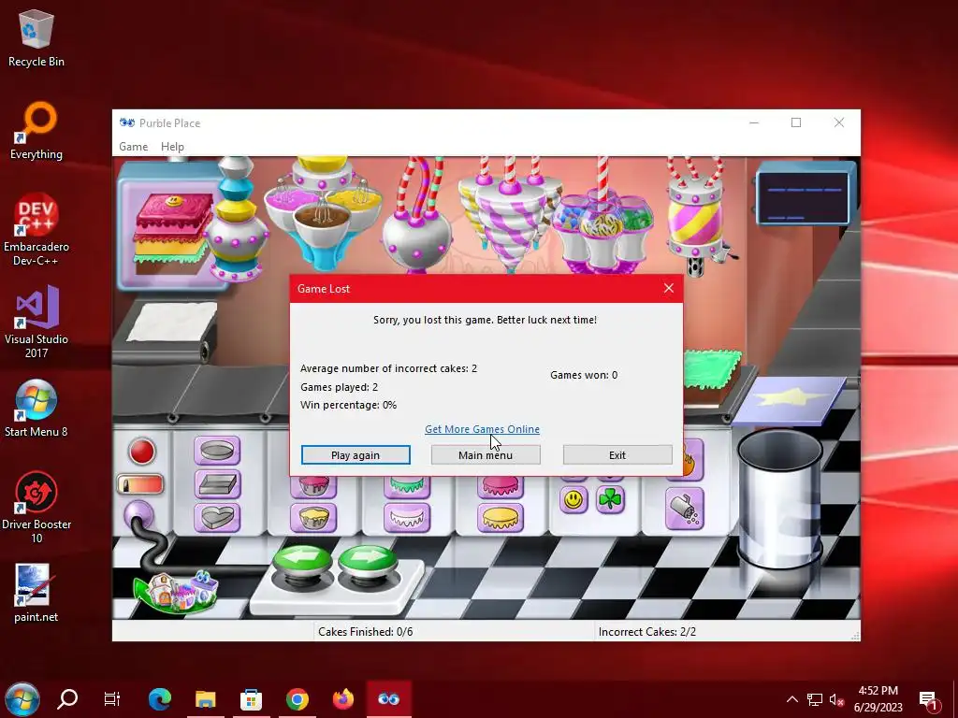Open the Everything desktop shortcut
958x718 pixels.
[36, 131]
